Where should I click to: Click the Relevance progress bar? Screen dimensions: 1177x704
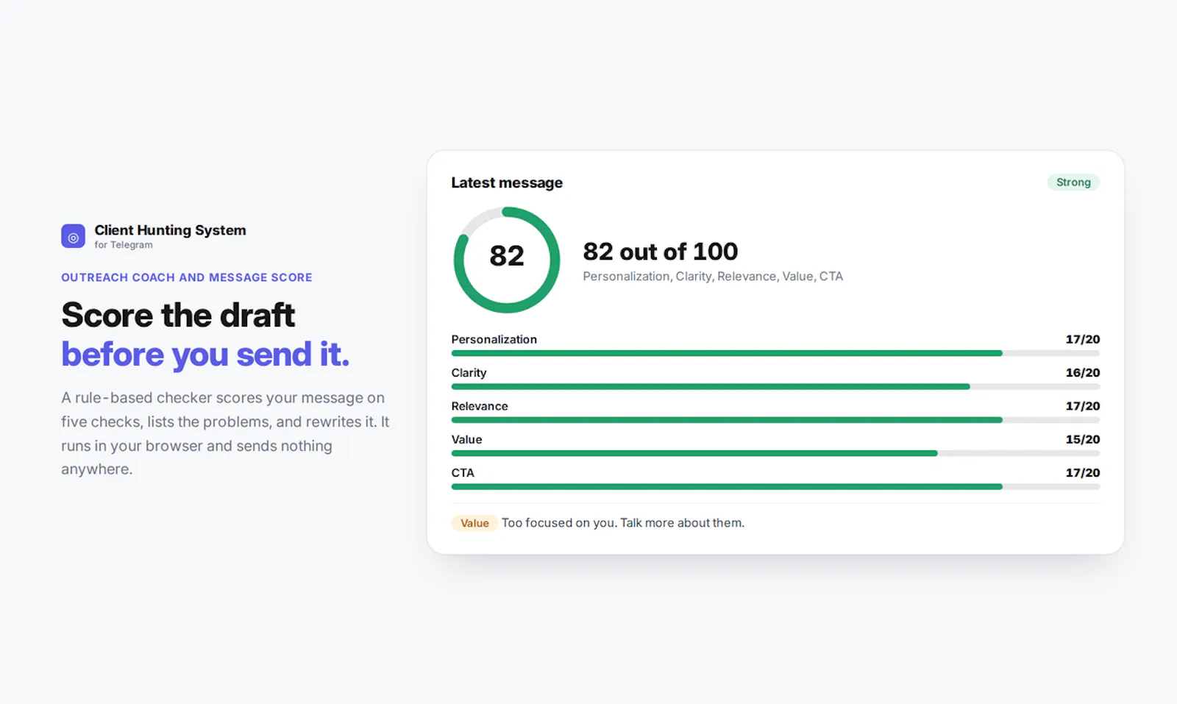click(x=775, y=420)
